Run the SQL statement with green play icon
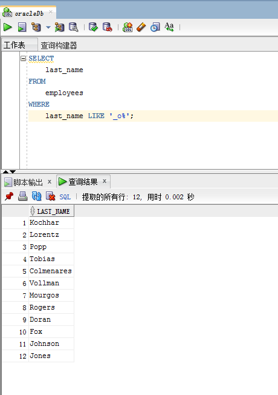Screen dimensions: 278x395 [7, 27]
